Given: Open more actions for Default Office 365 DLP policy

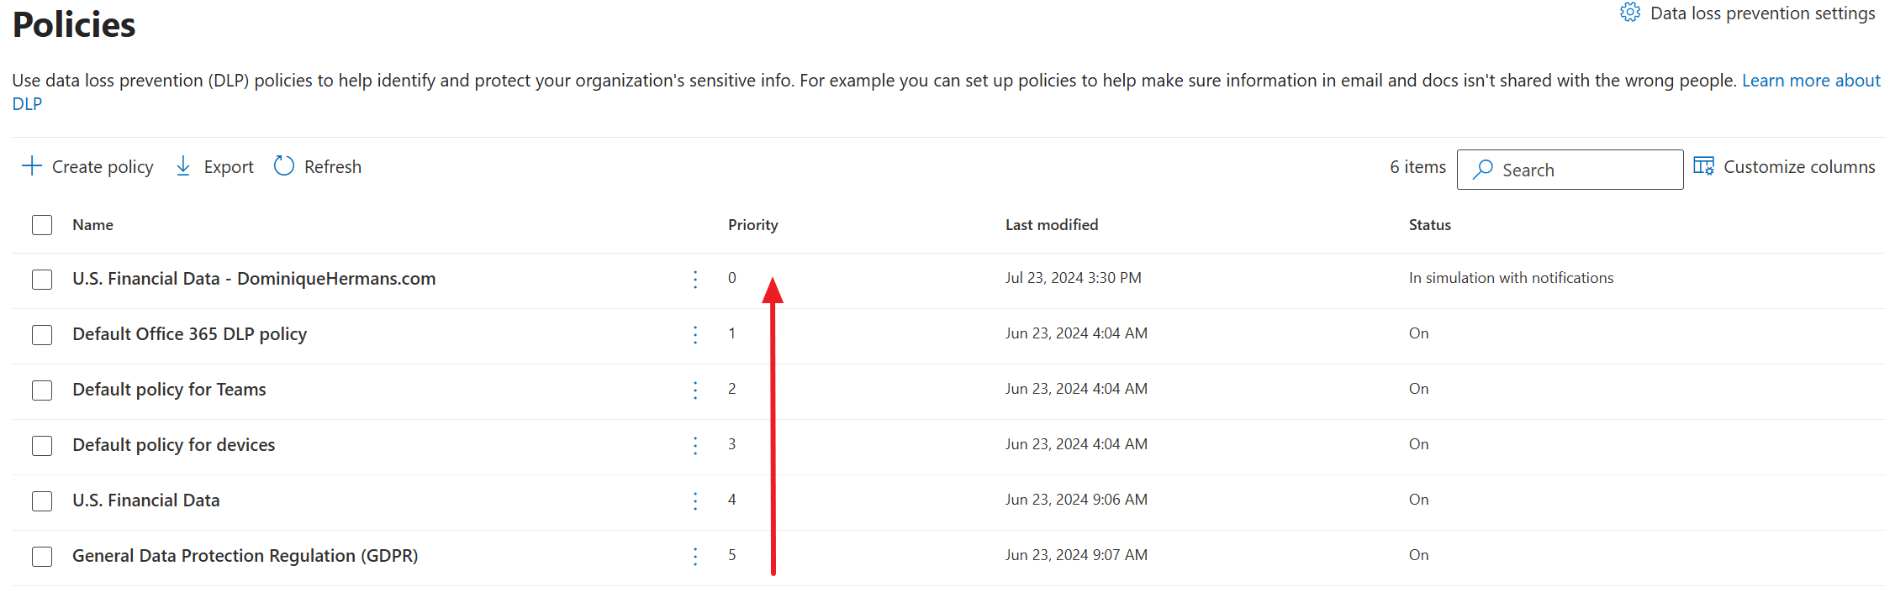Looking at the screenshot, I should pyautogui.click(x=695, y=334).
